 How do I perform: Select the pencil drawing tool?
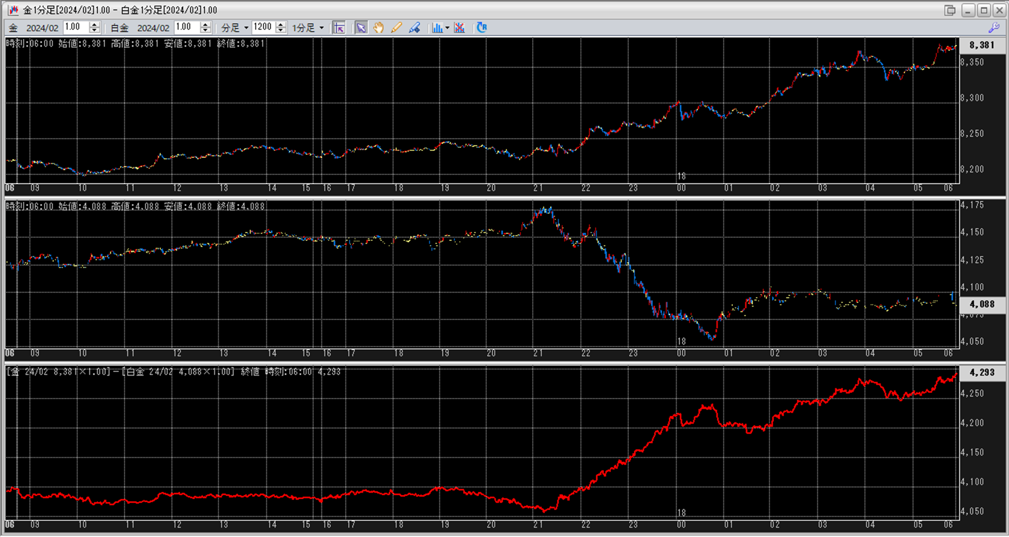(396, 28)
